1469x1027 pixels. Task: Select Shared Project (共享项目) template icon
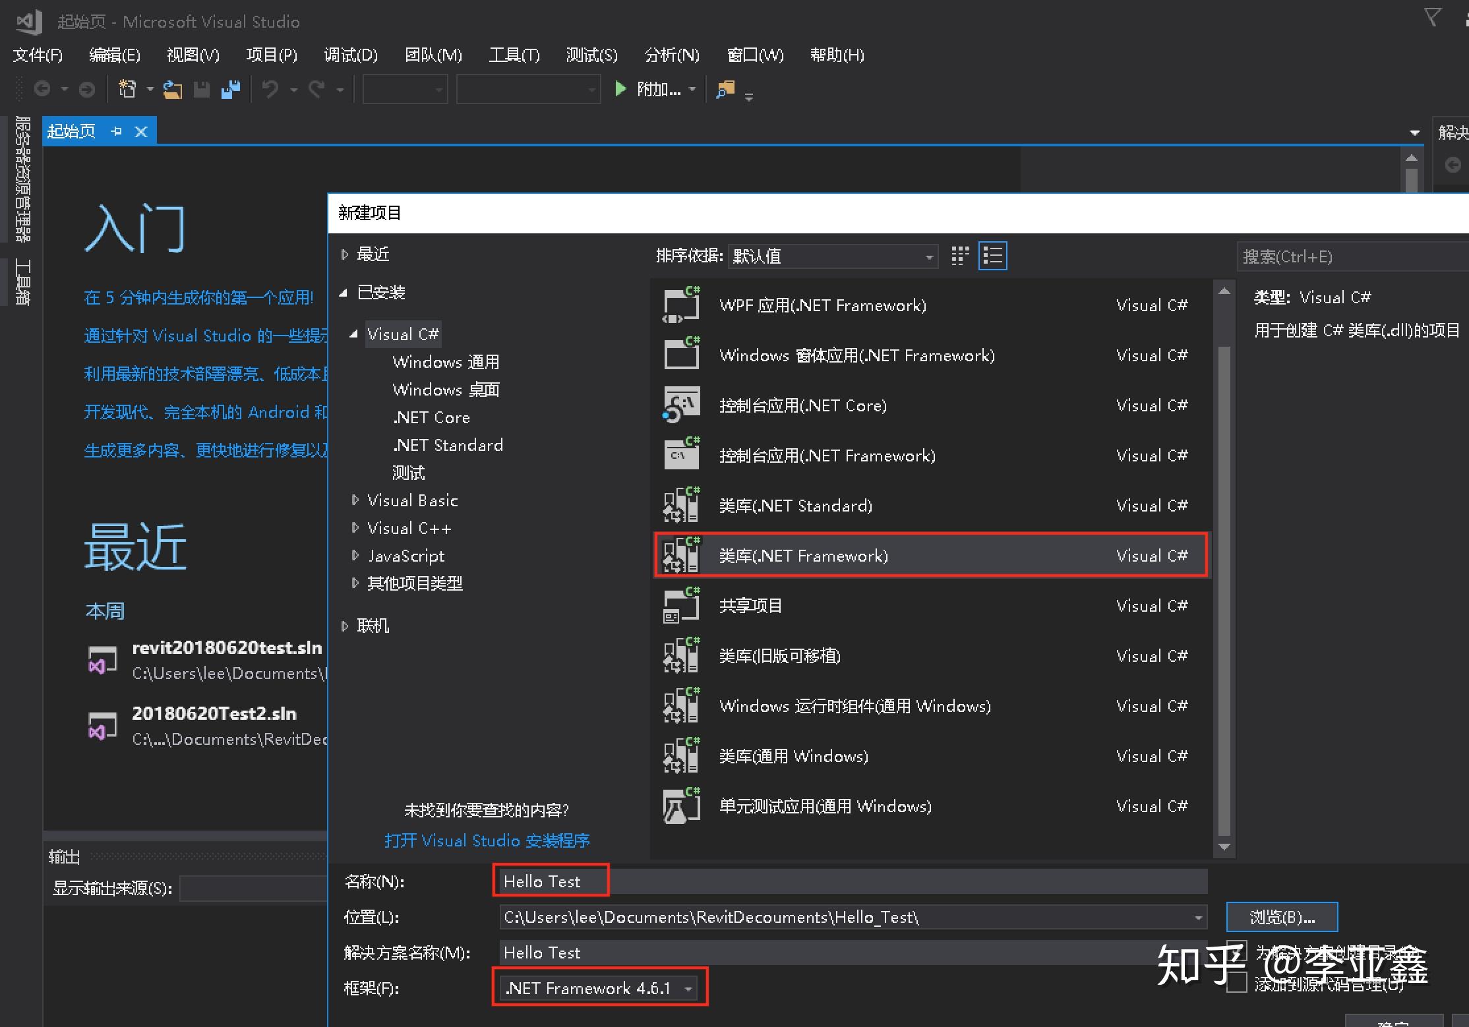point(682,606)
